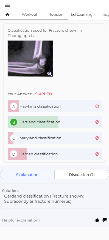The image size is (109, 240).
Task: Click strike-out icon for Garden classification
Action: [x=97, y=154]
